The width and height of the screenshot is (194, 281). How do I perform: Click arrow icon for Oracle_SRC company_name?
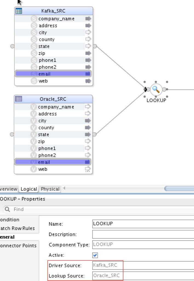[88, 107]
